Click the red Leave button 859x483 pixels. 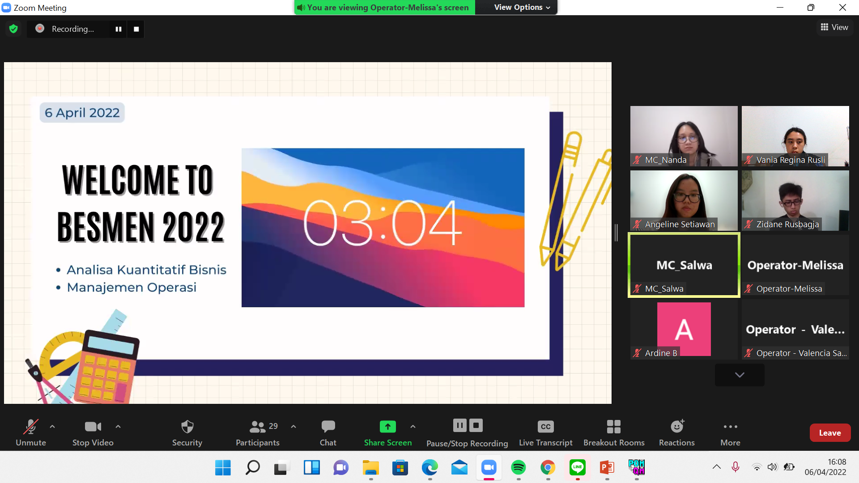(830, 432)
